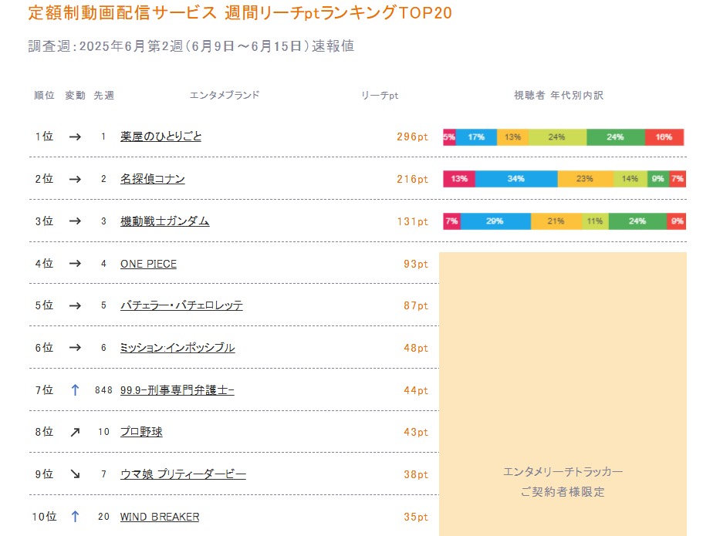Click the diagonal up arrow for 8位
Screen dimensions: 720x536
75,432
